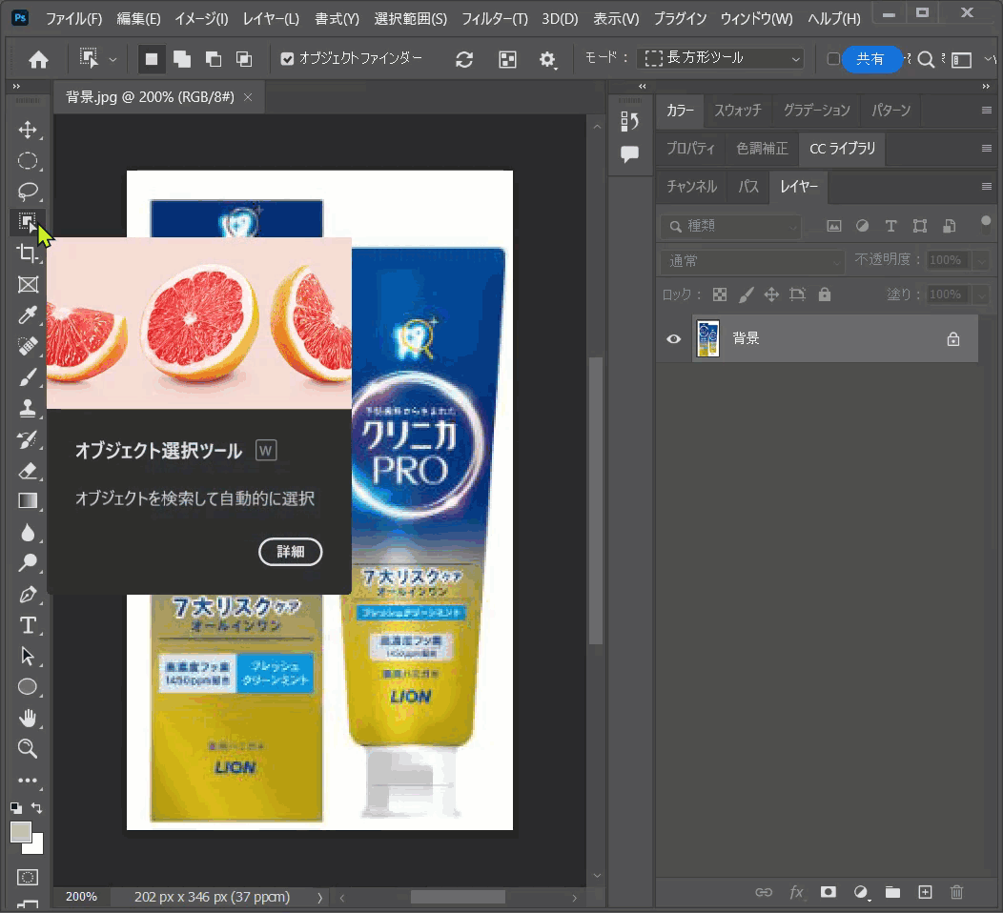Select the Blur tool
The image size is (1003, 913).
click(x=28, y=532)
